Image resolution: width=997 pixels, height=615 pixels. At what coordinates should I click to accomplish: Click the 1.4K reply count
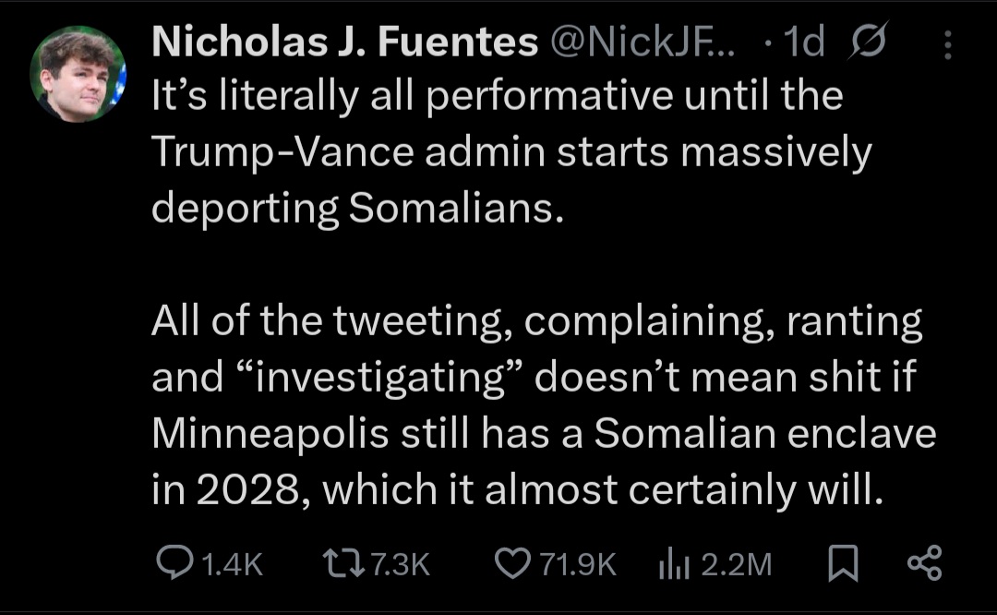[x=232, y=564]
